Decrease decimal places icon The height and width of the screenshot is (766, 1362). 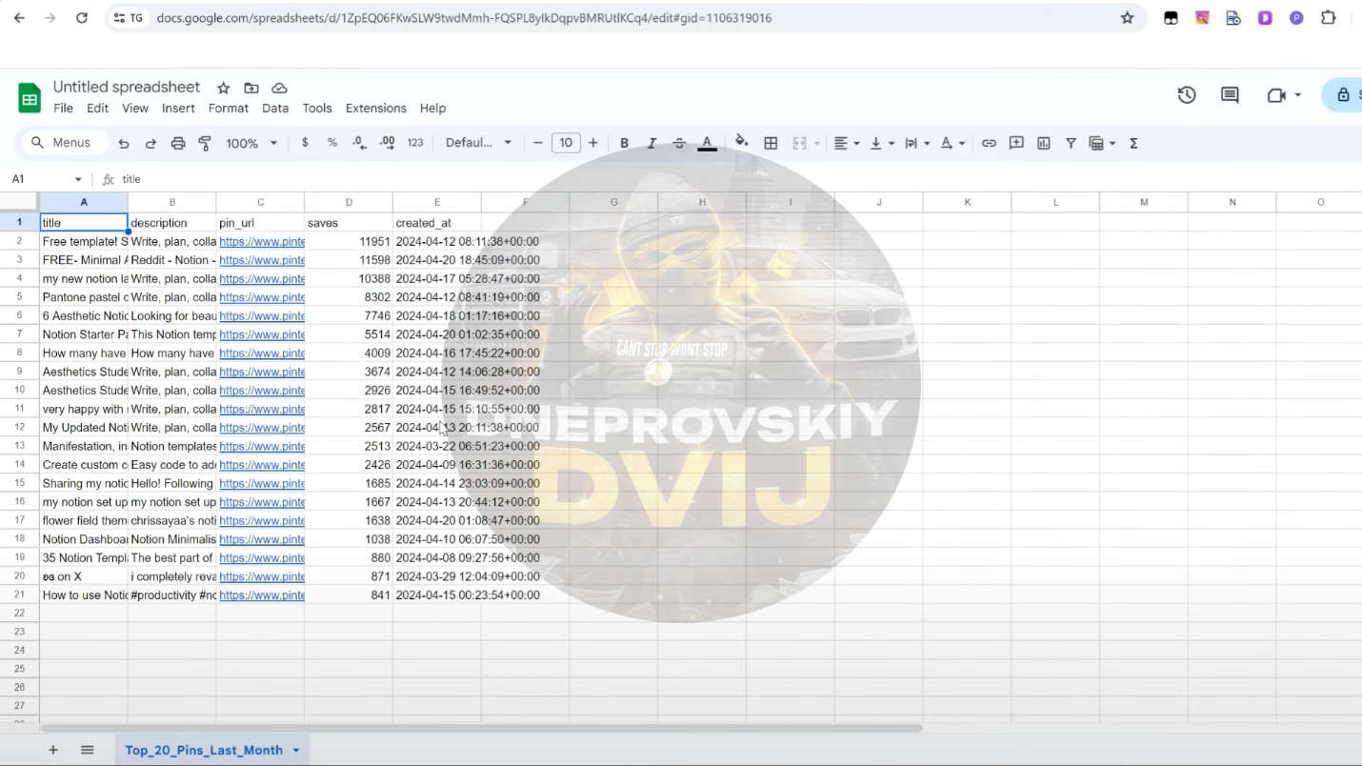(x=359, y=143)
